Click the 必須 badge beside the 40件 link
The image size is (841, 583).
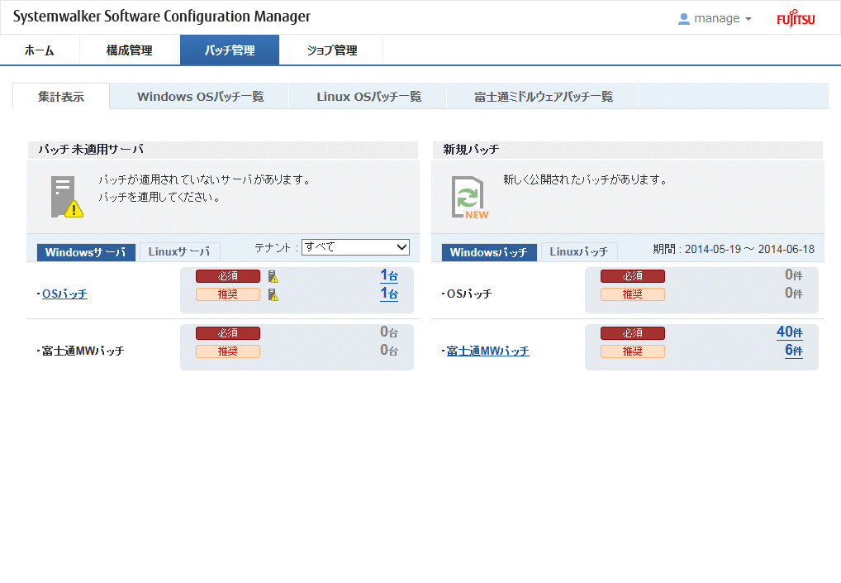click(633, 333)
